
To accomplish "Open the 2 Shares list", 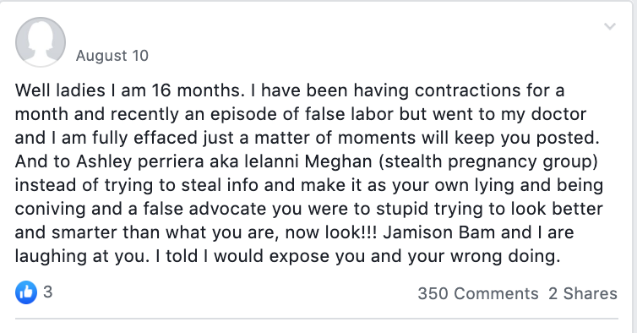I will tap(583, 293).
